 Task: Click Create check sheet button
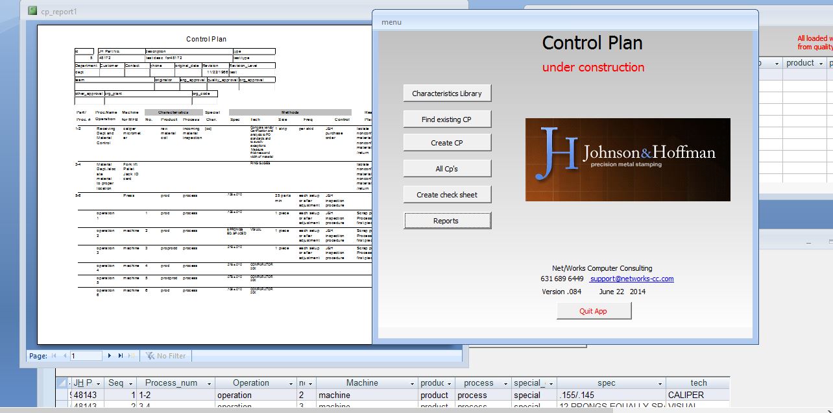447,195
